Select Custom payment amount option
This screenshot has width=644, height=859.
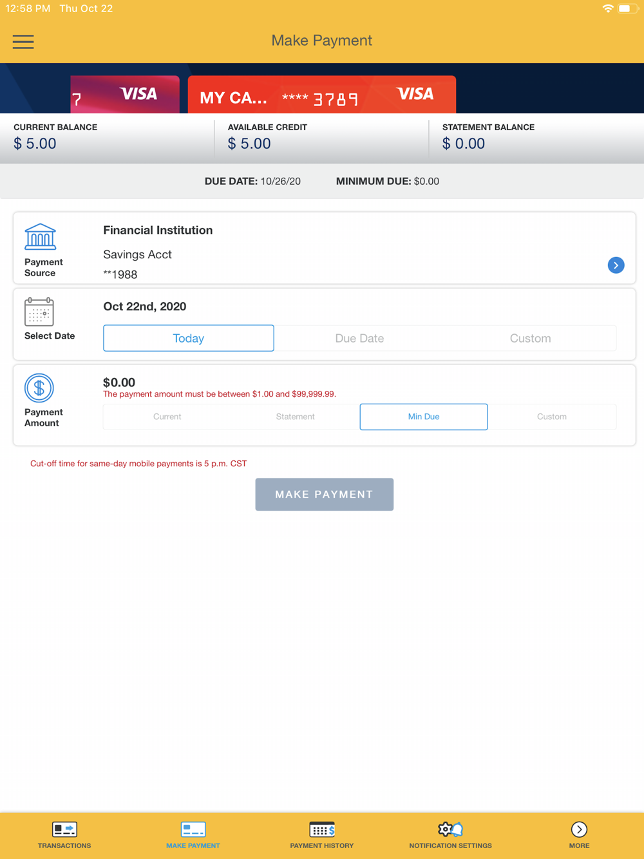tap(552, 417)
